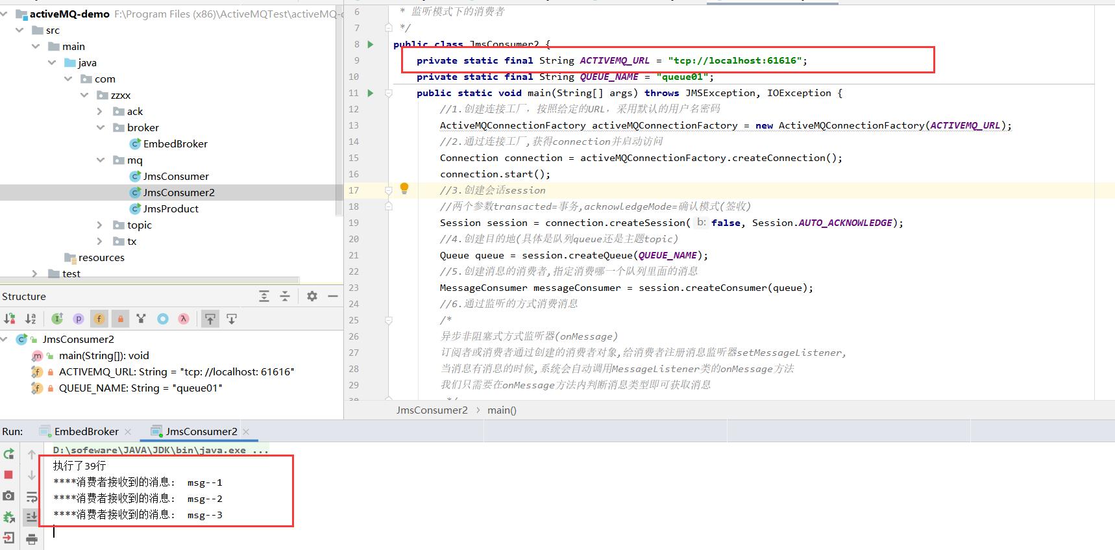Expand the ack package in project tree
1115x550 pixels.
click(x=99, y=111)
